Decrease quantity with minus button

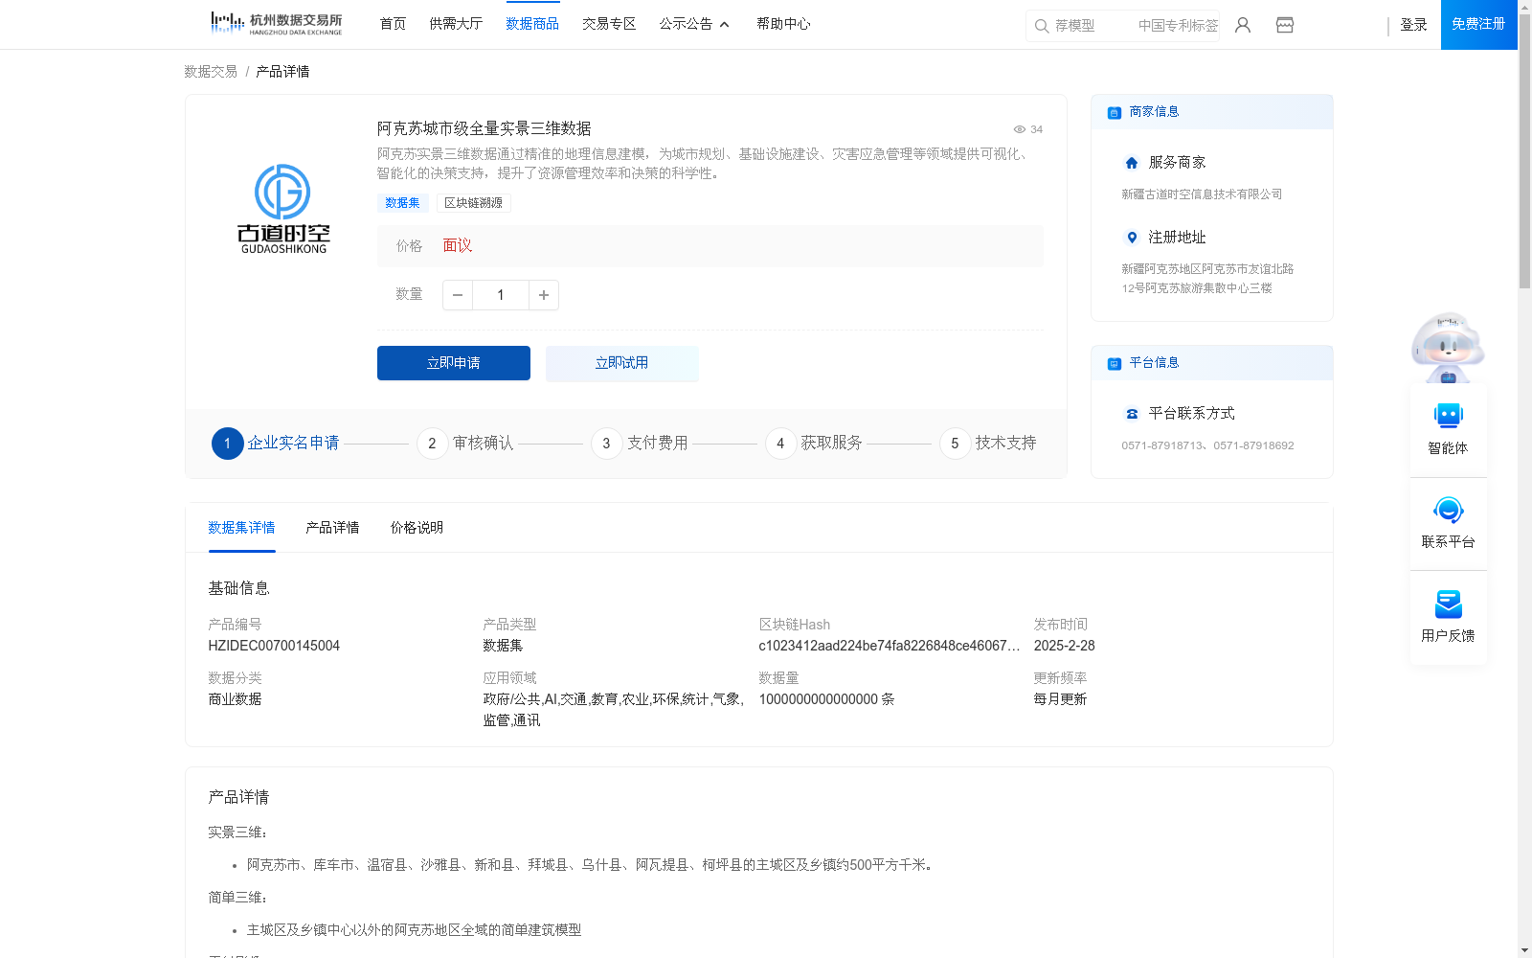click(458, 295)
